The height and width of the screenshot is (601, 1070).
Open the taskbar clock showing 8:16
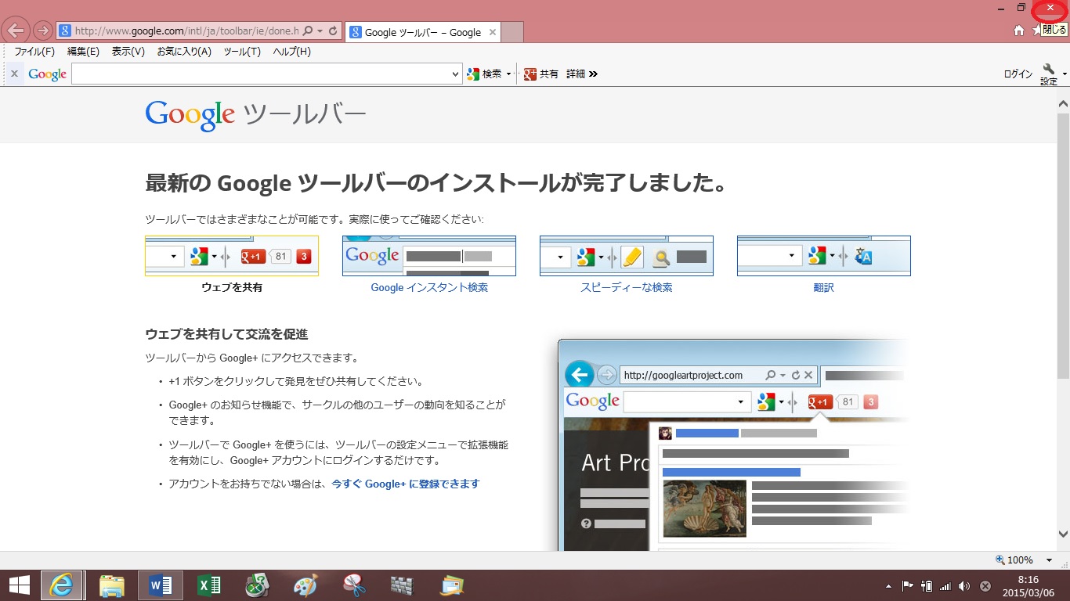click(x=1028, y=585)
